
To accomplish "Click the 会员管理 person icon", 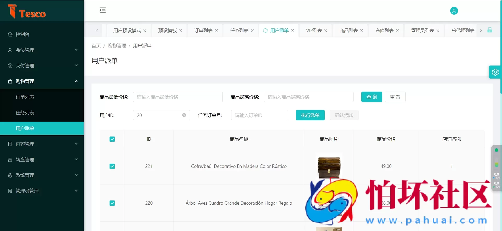I will (x=10, y=50).
